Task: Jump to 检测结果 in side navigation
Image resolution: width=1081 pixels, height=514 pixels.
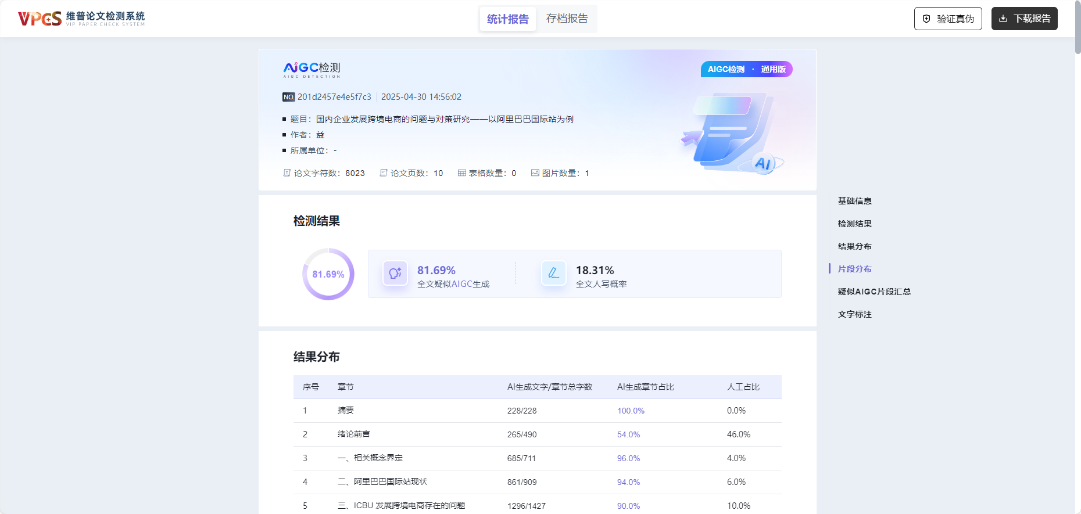Action: point(855,224)
